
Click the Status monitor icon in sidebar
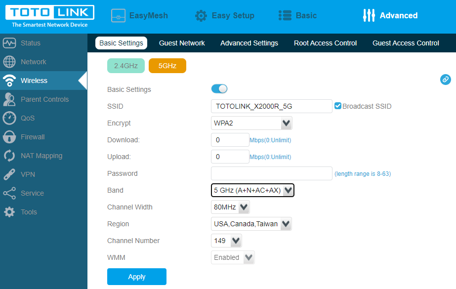pos(9,43)
